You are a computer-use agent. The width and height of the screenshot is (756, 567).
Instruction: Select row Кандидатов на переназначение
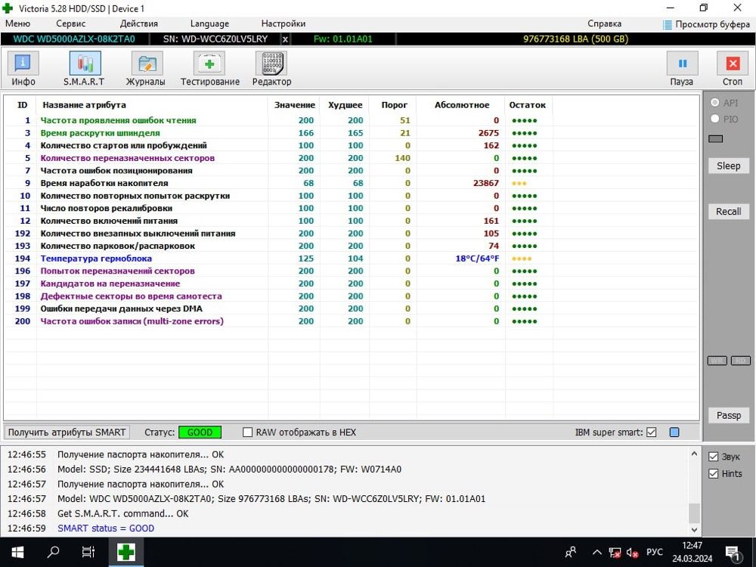(352, 283)
